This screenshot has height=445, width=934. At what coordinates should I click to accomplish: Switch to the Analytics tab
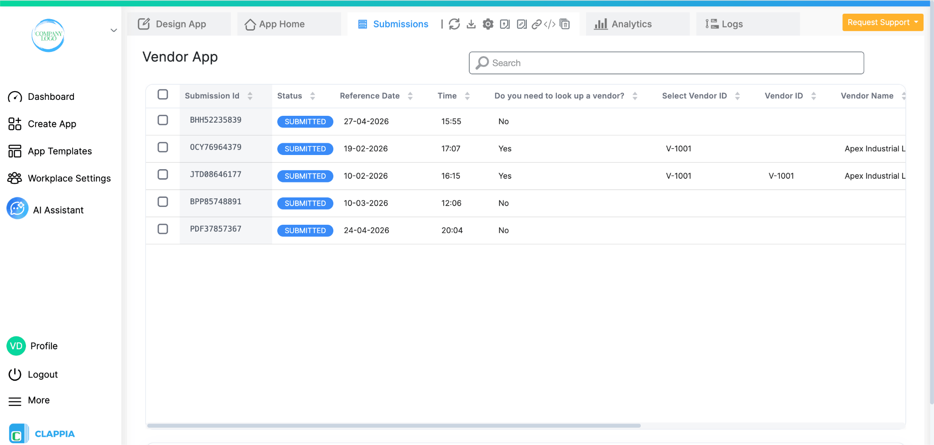pyautogui.click(x=638, y=24)
